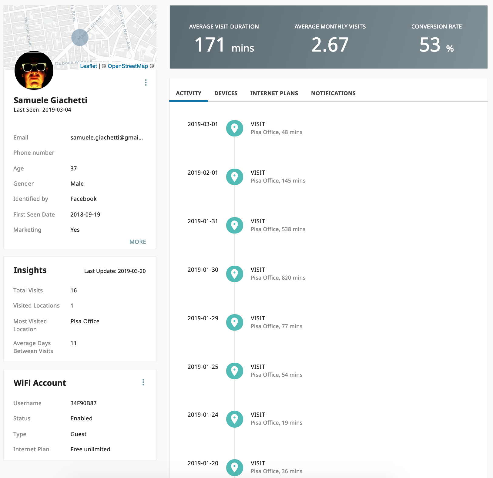Click the visit pin icon for 2019-01-29
The image size is (493, 478).
(235, 322)
